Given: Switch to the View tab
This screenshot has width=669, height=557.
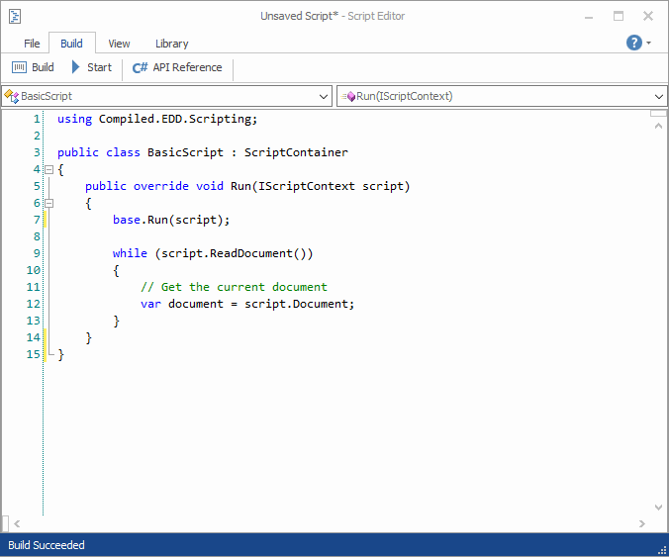Looking at the screenshot, I should 119,44.
